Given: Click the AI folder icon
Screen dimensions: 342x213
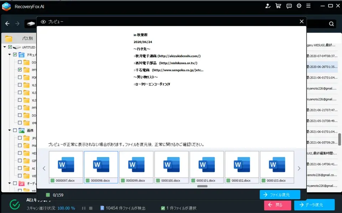Looking at the screenshot, I should pyautogui.click(x=26, y=168).
